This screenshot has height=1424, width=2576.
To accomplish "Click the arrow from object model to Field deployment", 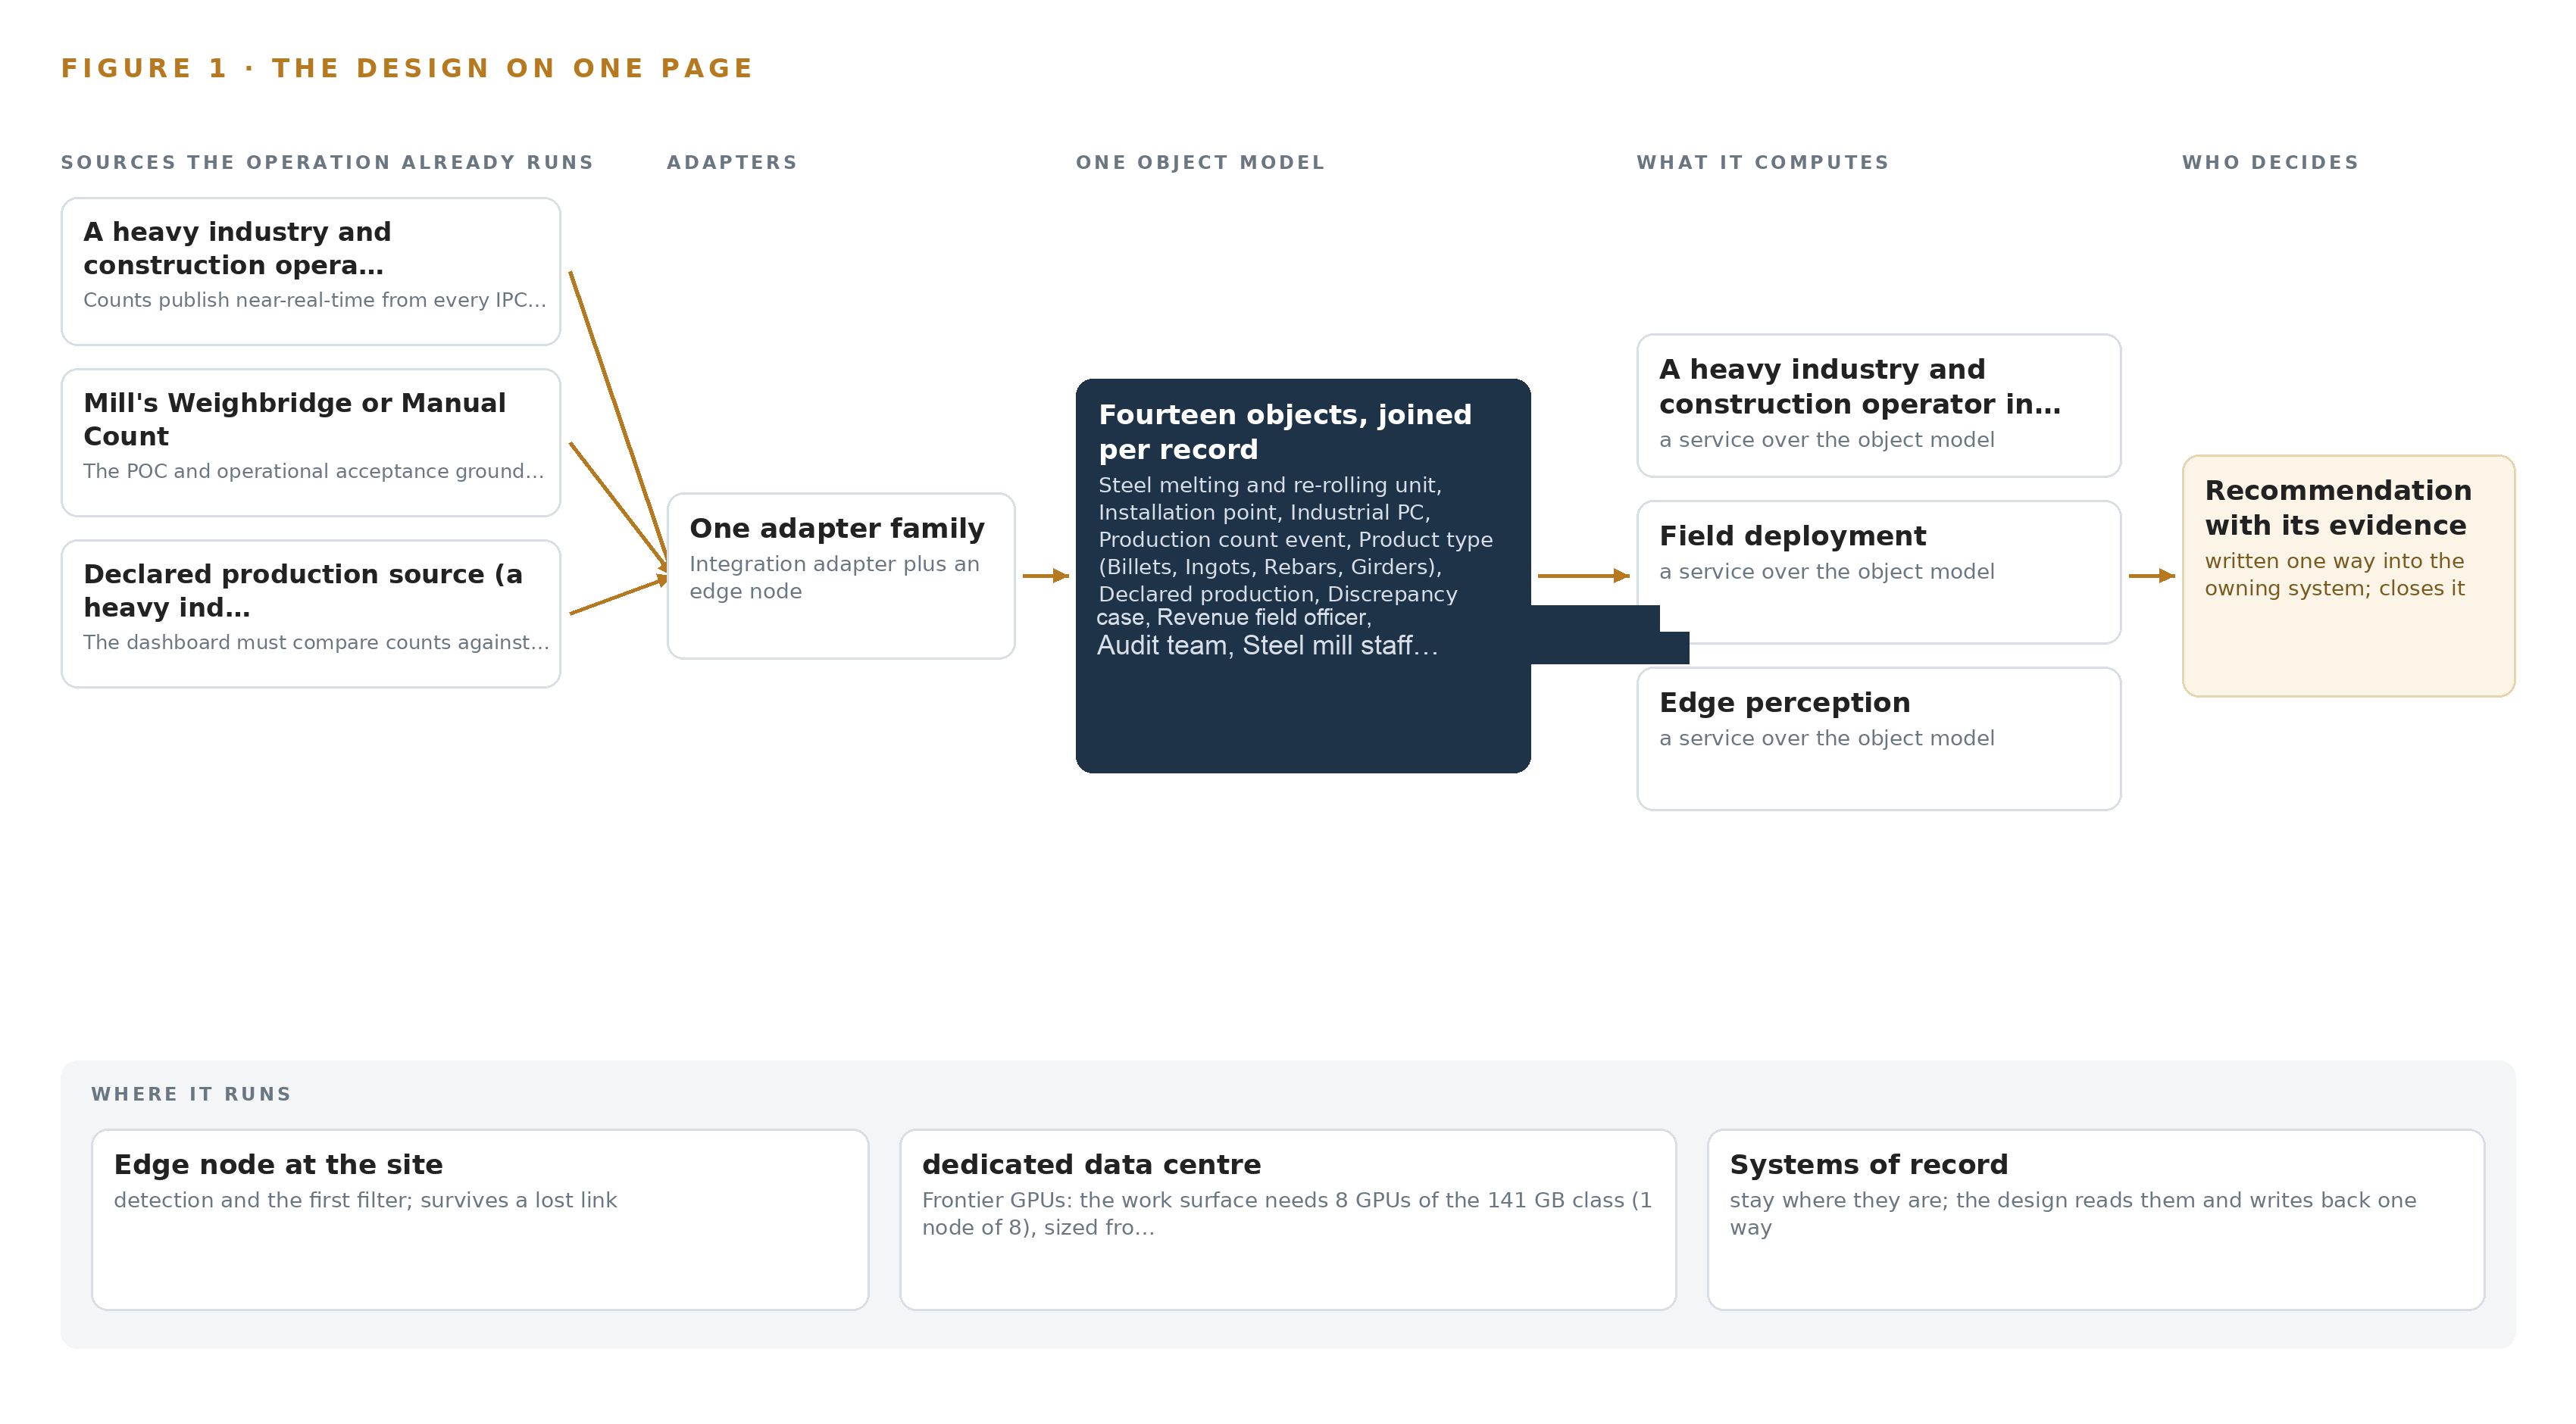I will [1584, 575].
